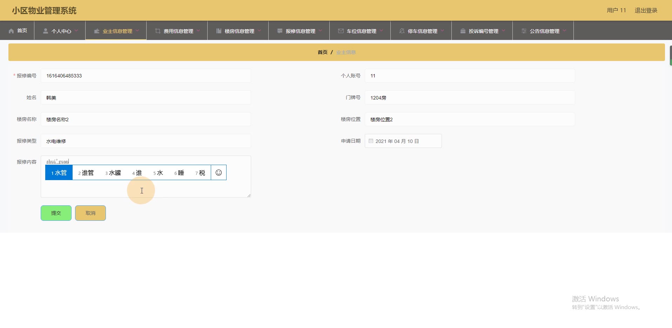This screenshot has width=672, height=328.
Task: Click the 首页 breadcrumb link
Action: click(x=322, y=52)
